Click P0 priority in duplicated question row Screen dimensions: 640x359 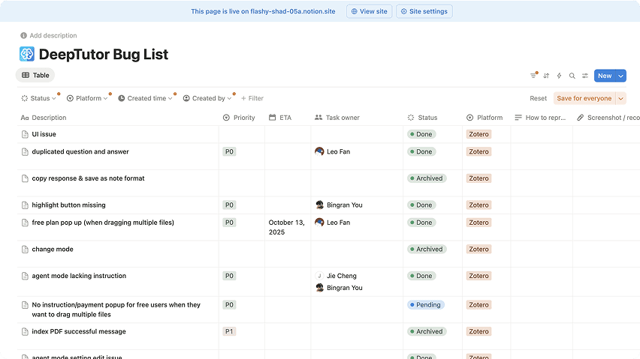pyautogui.click(x=229, y=151)
